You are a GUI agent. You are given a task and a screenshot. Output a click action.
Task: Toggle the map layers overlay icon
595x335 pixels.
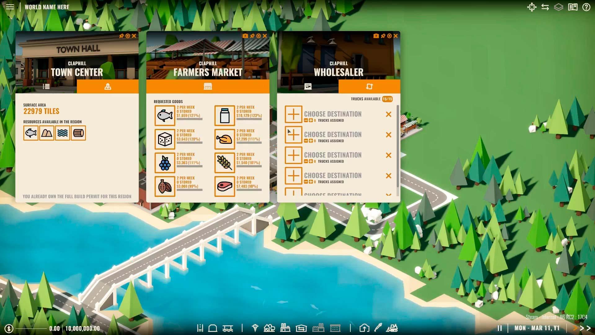point(558,7)
